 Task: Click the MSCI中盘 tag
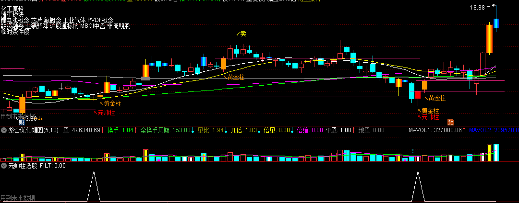(93, 26)
